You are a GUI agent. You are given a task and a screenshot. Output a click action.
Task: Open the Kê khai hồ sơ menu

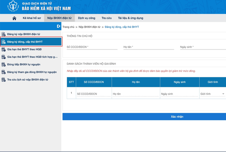[x=32, y=18]
